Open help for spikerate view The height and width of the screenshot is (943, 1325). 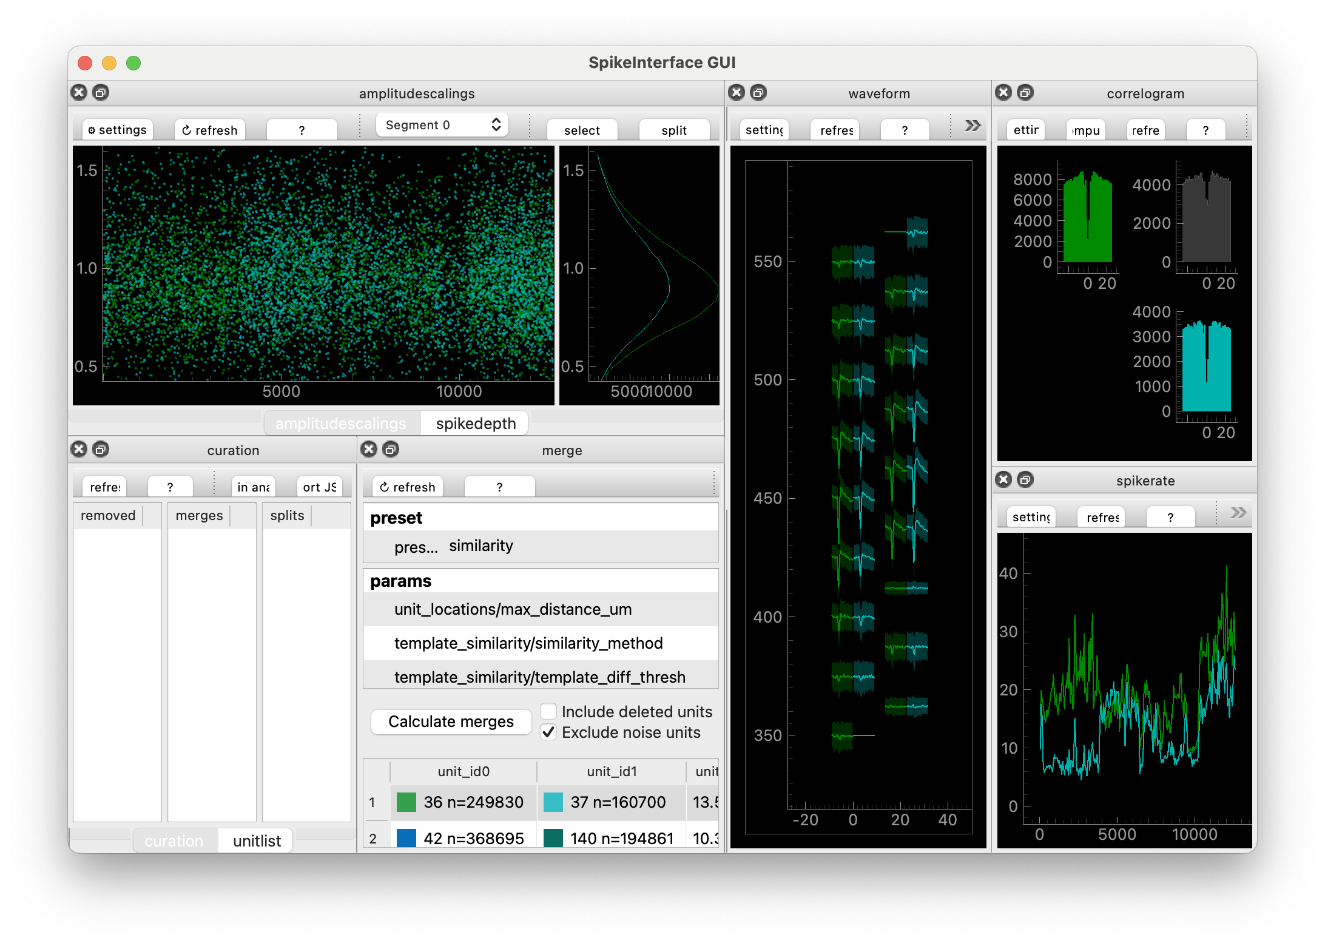(x=1170, y=517)
